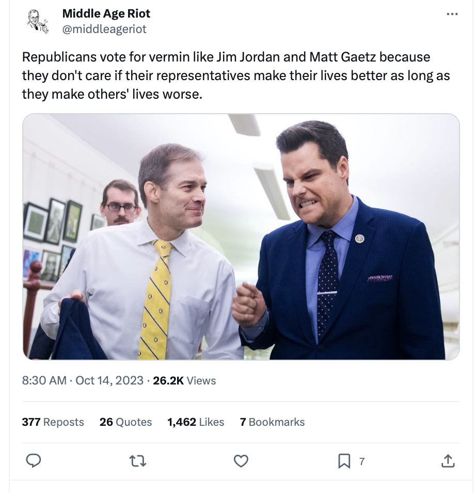Like the post with heart icon

point(241,460)
